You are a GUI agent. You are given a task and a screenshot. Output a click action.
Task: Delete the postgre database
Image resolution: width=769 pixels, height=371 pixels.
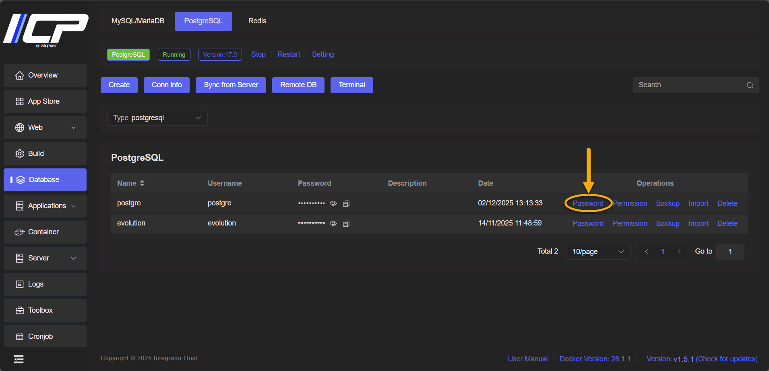click(x=727, y=203)
